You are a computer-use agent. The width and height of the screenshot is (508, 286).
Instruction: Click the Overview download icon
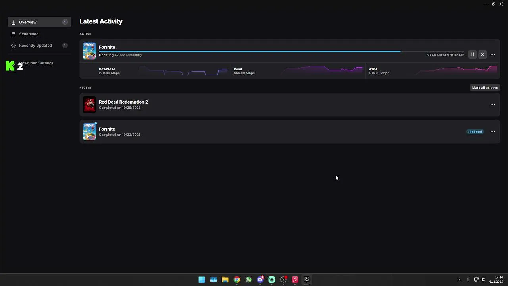pos(13,22)
